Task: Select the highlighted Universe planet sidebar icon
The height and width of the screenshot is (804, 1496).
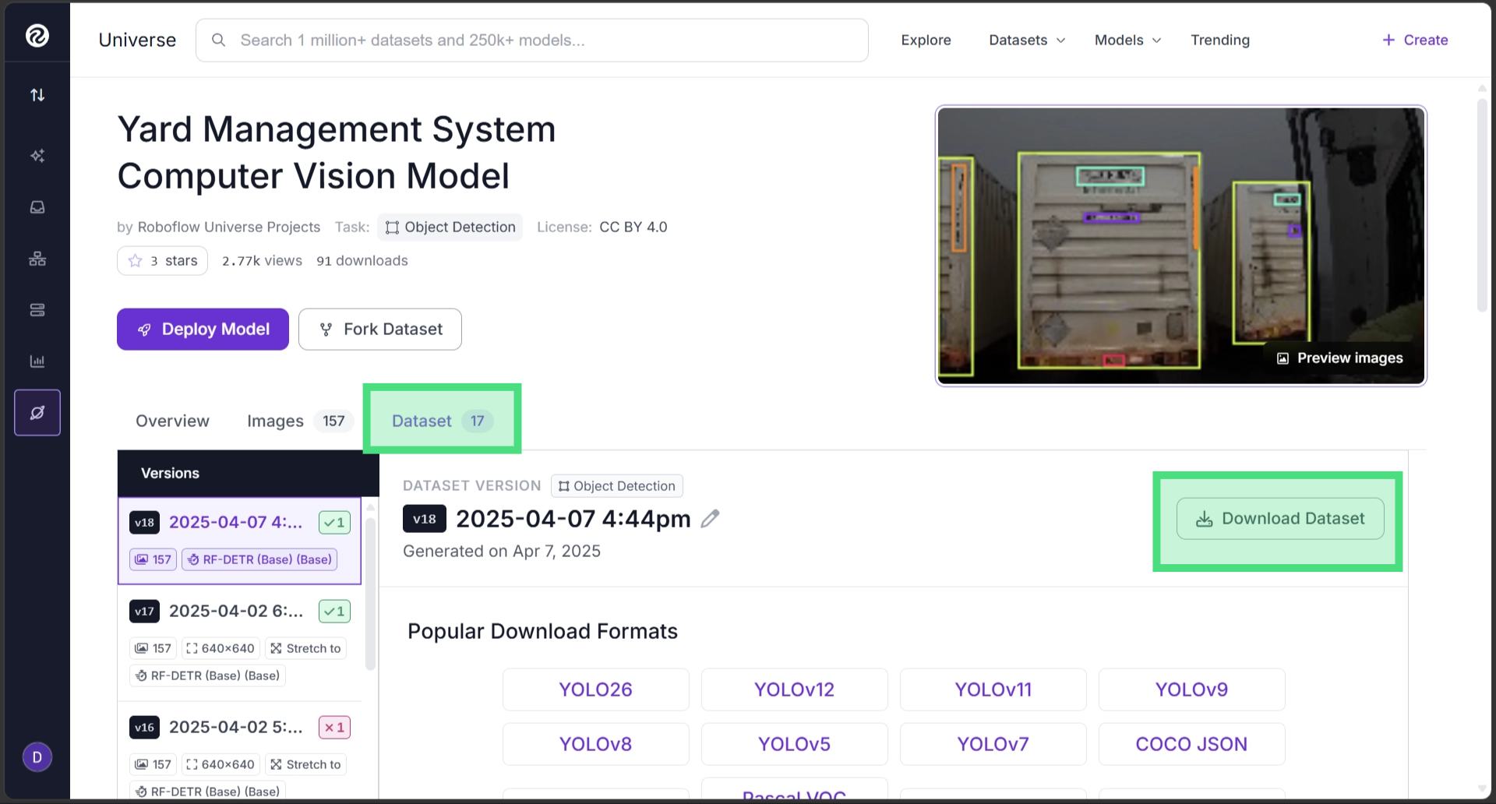Action: [x=37, y=413]
